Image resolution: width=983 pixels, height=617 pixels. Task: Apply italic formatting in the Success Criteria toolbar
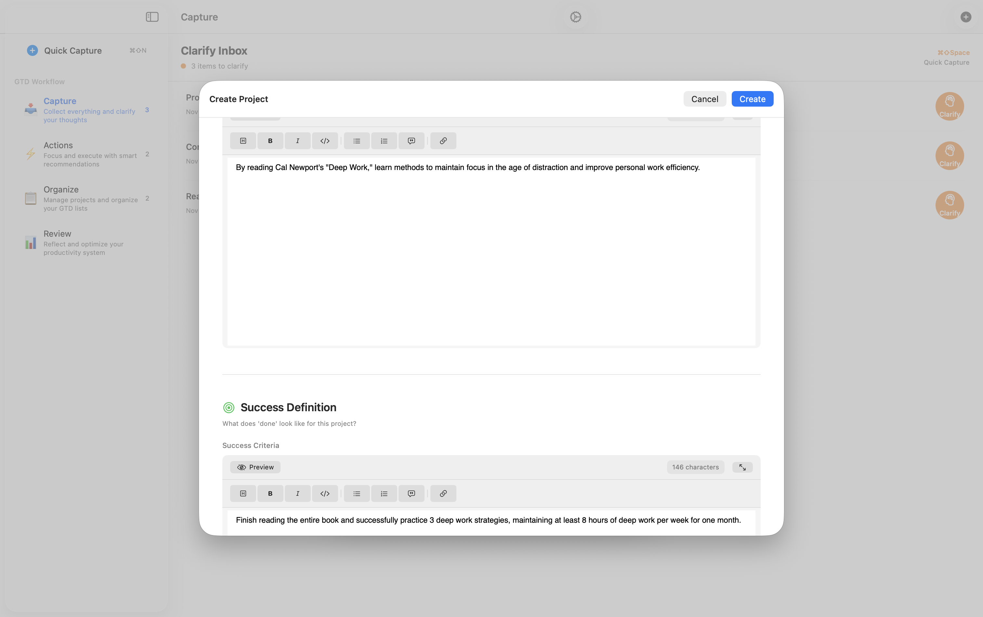pos(297,493)
